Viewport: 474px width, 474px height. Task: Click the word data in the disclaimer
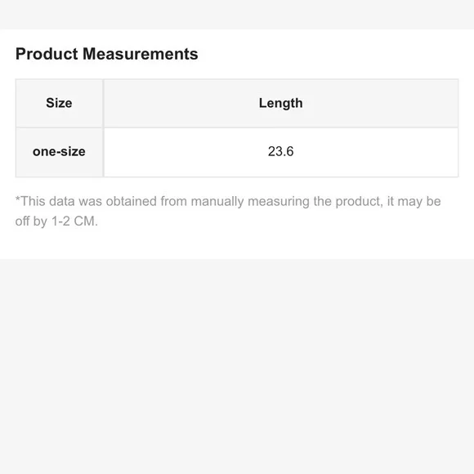[x=61, y=201]
